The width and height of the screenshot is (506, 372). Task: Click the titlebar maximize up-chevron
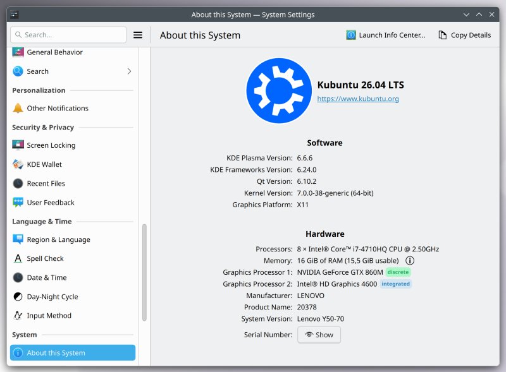click(479, 15)
